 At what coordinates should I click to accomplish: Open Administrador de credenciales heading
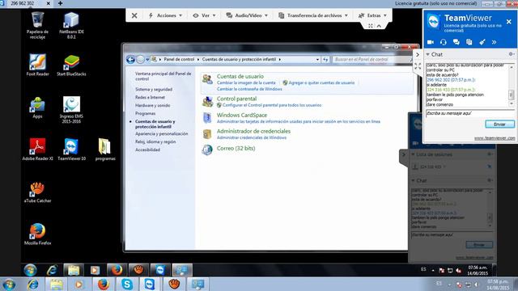253,131
